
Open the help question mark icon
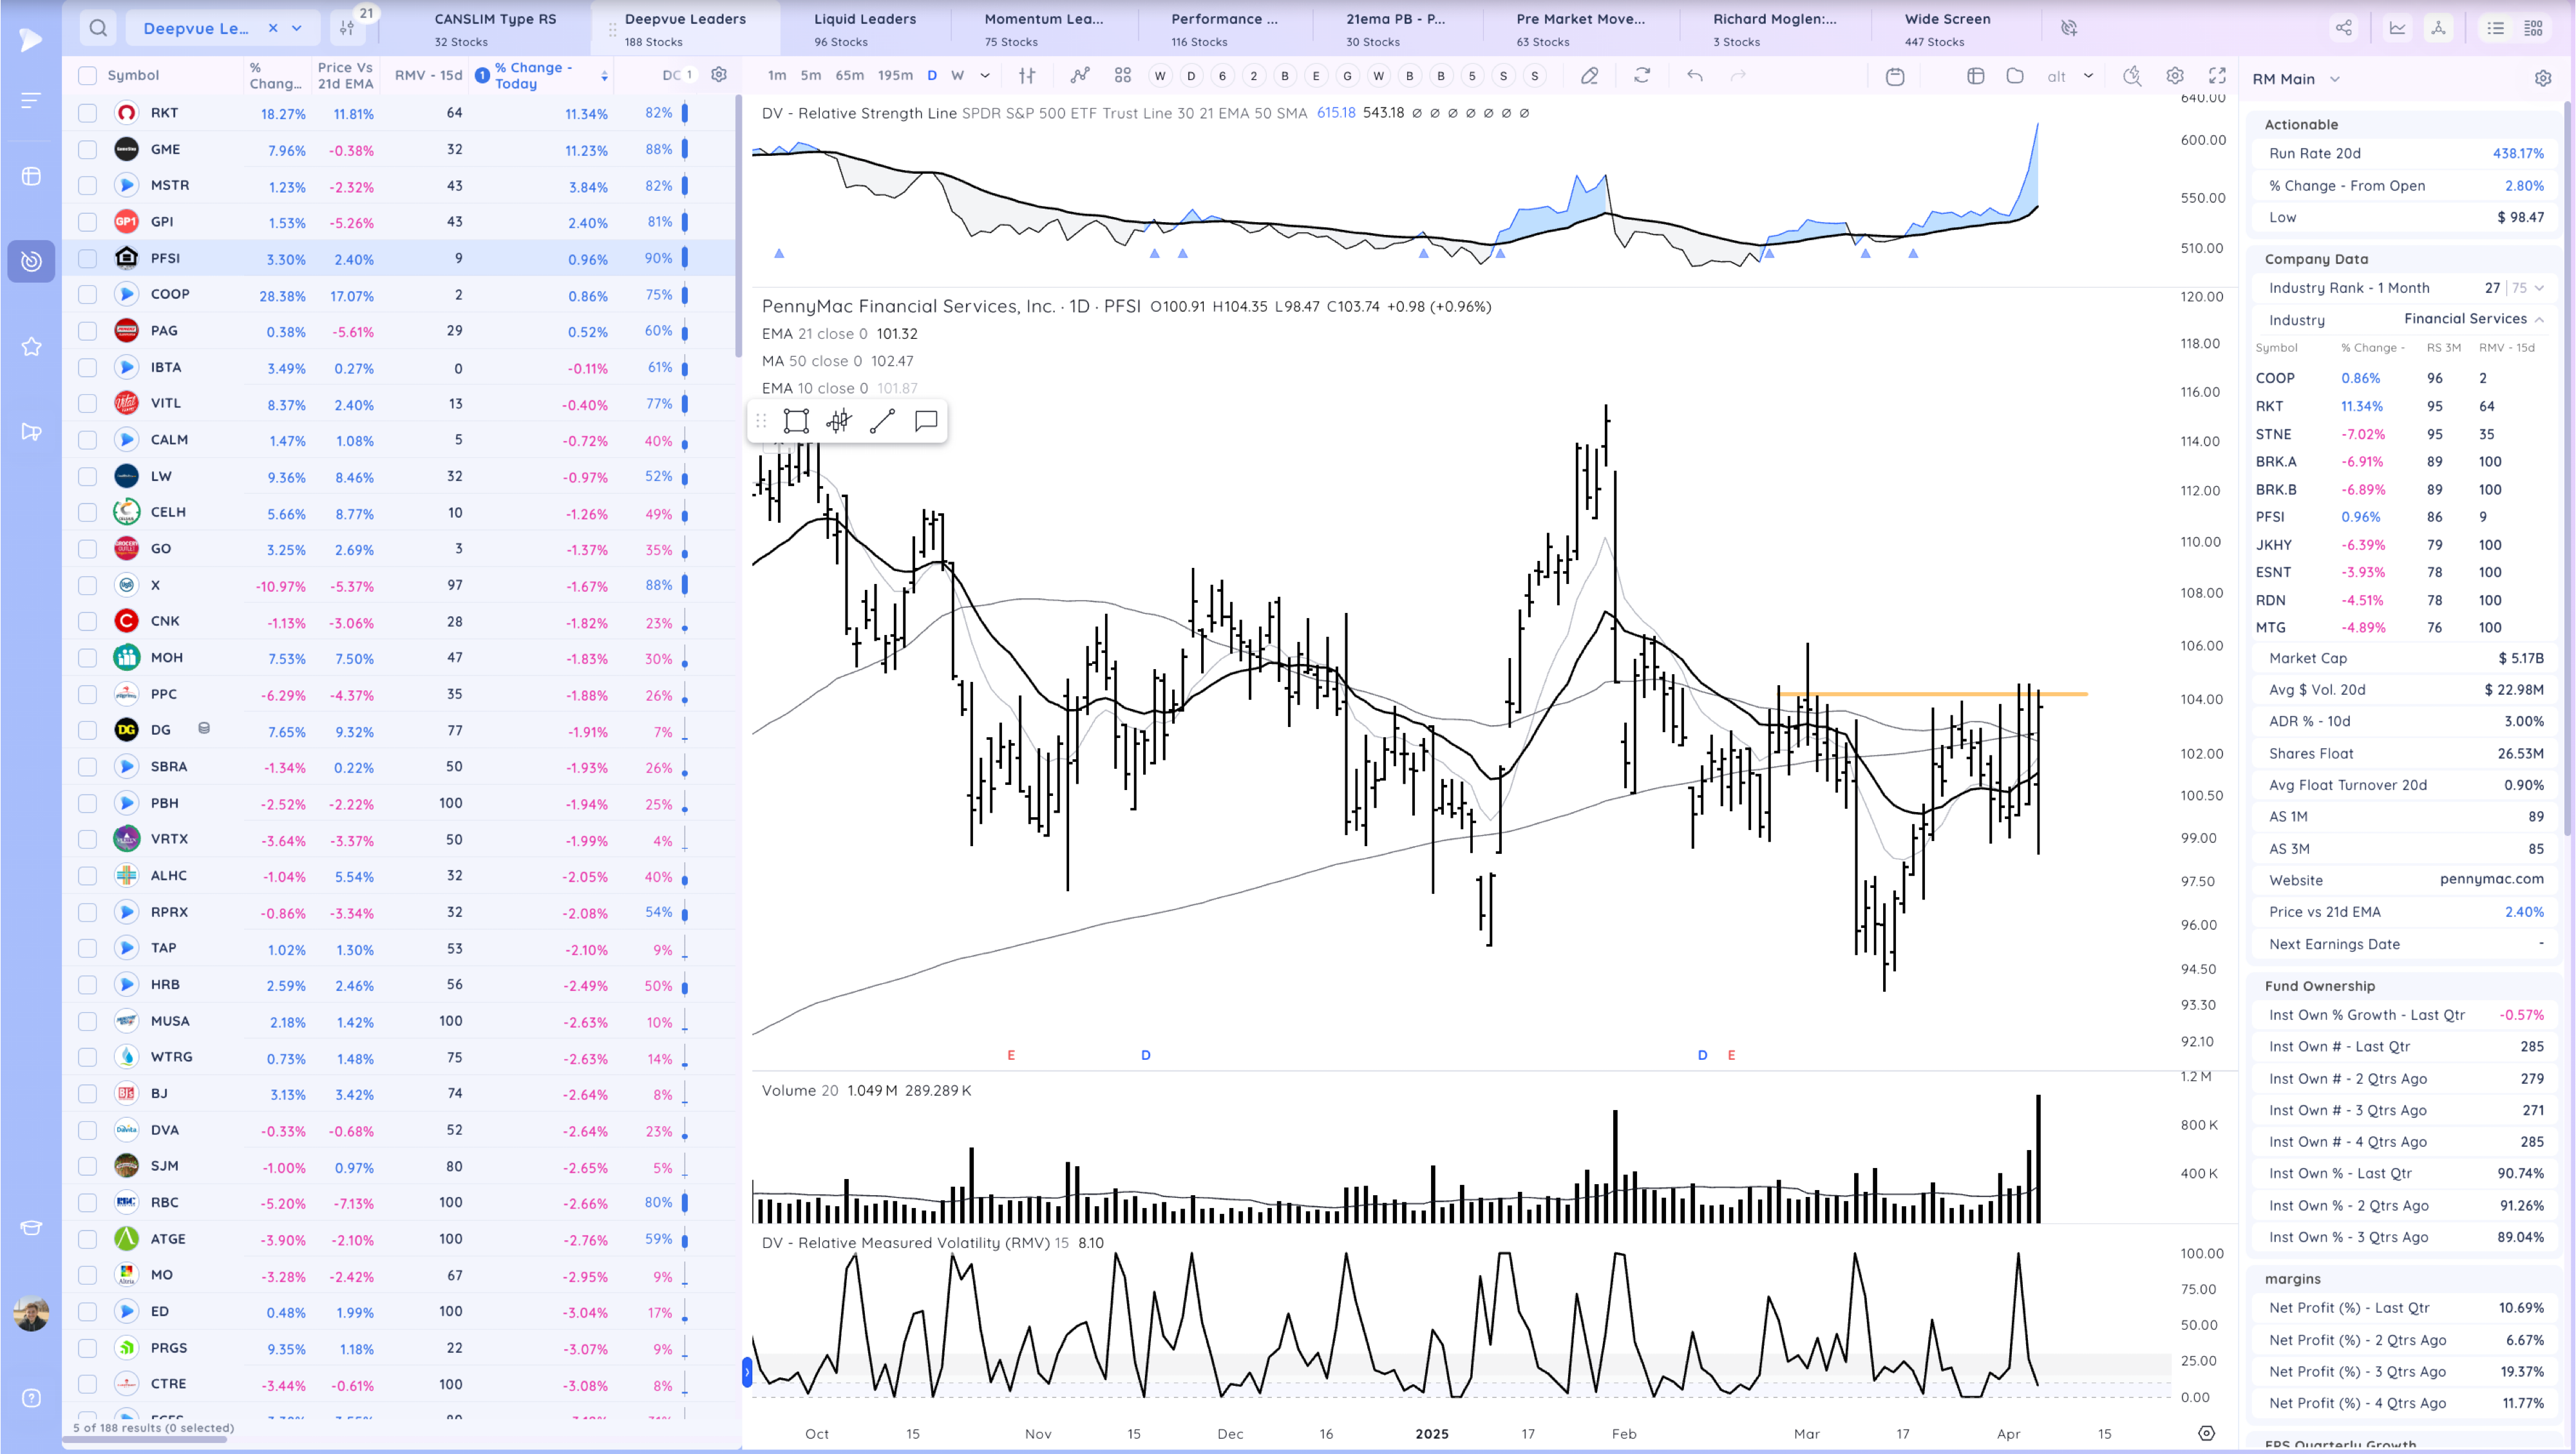tap(31, 1398)
